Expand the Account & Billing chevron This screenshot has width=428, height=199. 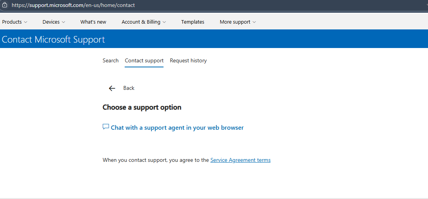click(x=164, y=22)
